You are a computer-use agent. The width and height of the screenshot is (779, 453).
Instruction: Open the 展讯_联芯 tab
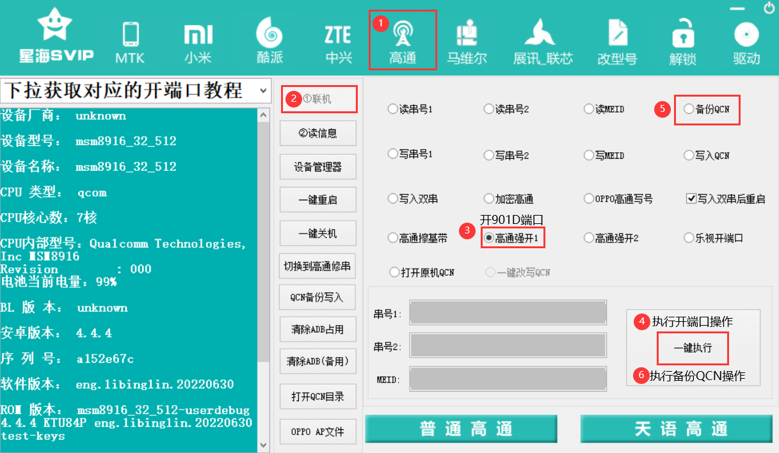543,43
